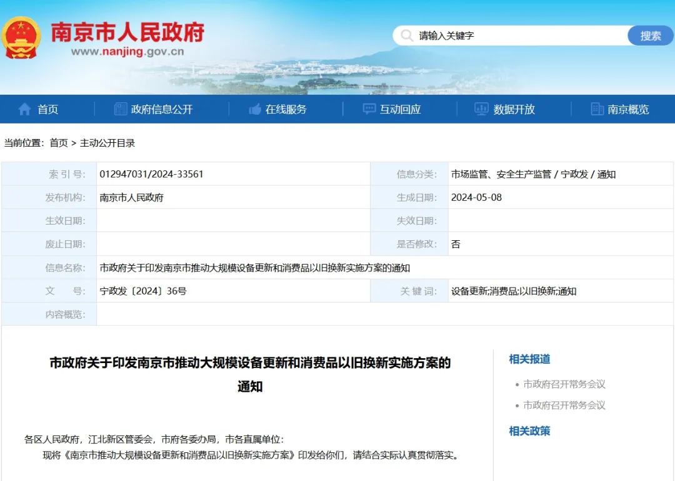
Task: Click the national emblem logo
Action: point(21,38)
